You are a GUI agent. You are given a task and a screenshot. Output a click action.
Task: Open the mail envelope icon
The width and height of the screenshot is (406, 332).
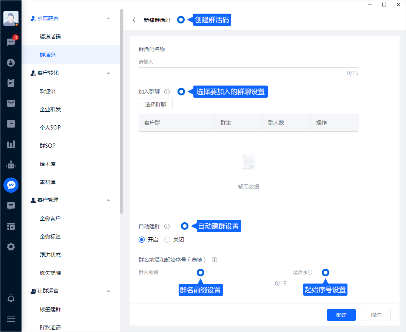tap(11, 103)
